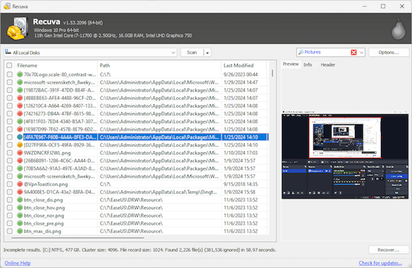
Task: Click the red status dot for {126210C4-A664 file
Action: (x=19, y=105)
